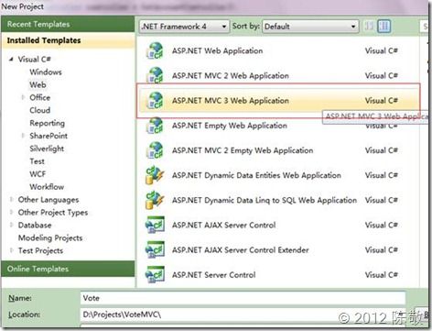Expand the SharePoint node
Image resolution: width=432 pixels, height=331 pixels.
(23, 136)
